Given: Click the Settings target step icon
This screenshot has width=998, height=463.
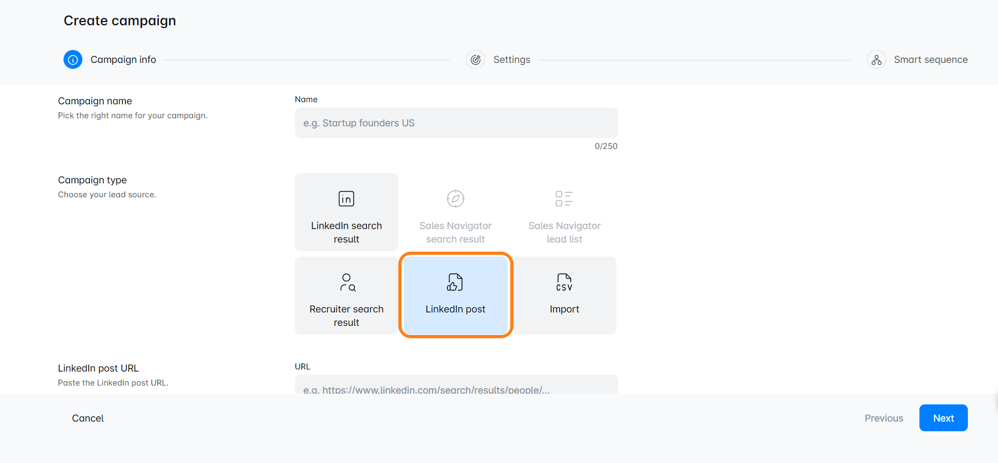Looking at the screenshot, I should click(x=475, y=60).
